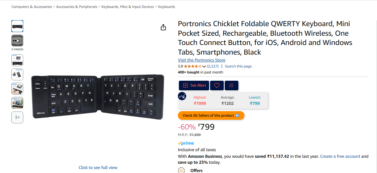Open Computers & Accessories breadcrumb

pos(32,7)
